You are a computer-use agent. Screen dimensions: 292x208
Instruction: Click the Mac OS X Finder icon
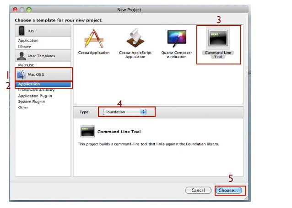tap(22, 75)
